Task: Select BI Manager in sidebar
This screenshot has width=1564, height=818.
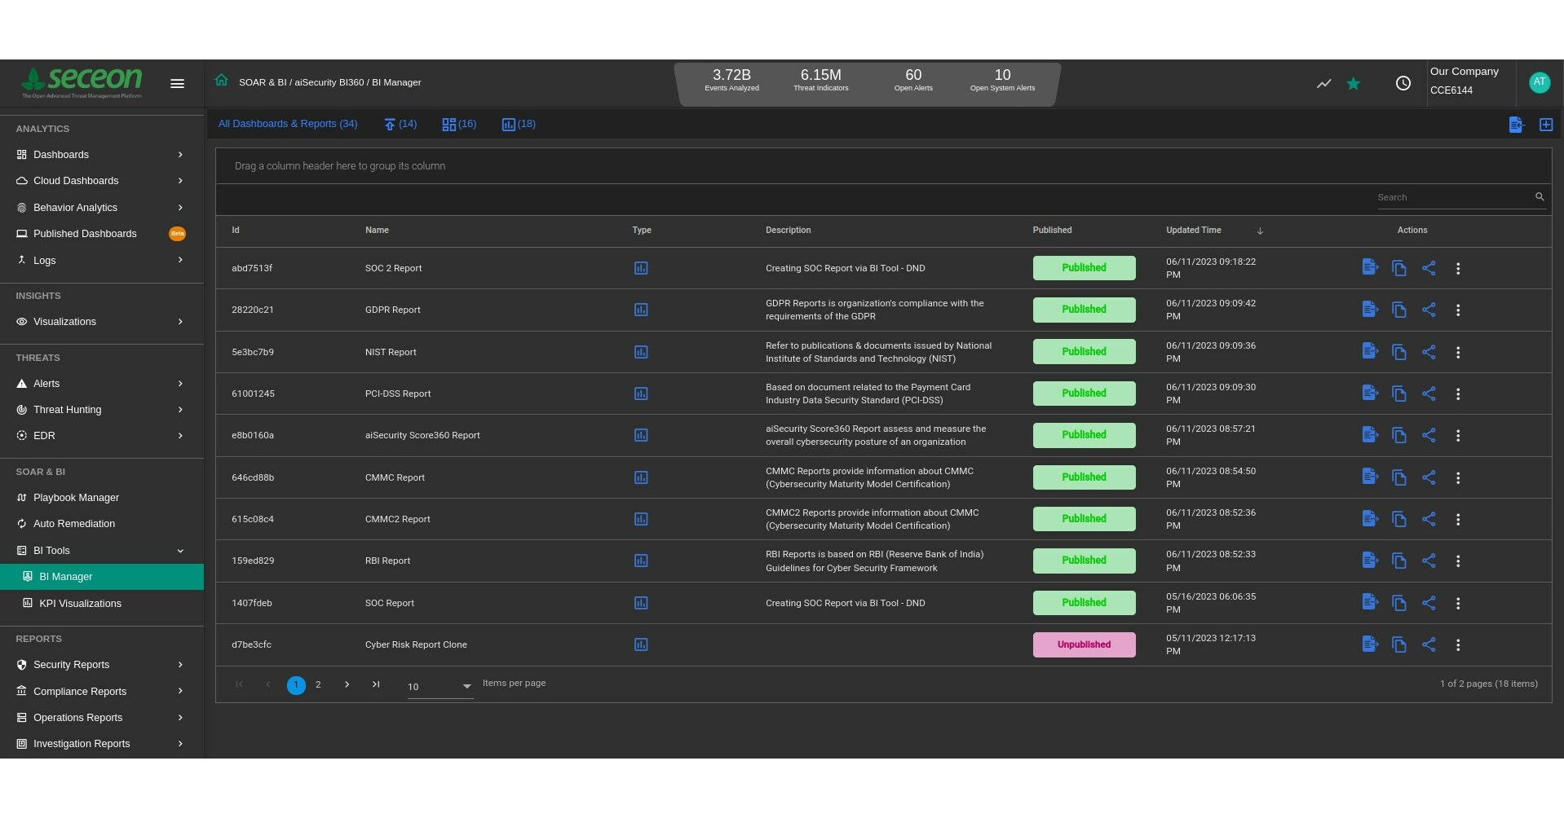Action: pos(102,577)
